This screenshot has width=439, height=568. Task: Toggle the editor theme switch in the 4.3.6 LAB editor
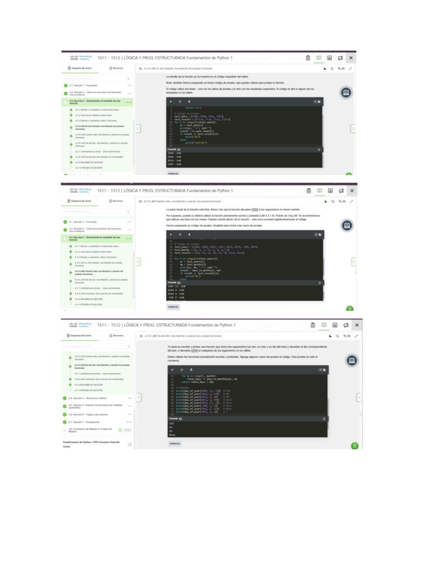pyautogui.click(x=322, y=370)
